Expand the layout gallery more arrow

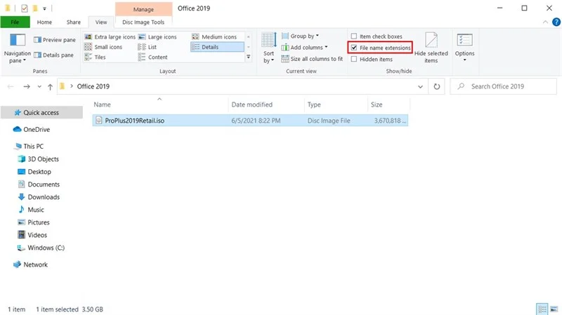(249, 57)
